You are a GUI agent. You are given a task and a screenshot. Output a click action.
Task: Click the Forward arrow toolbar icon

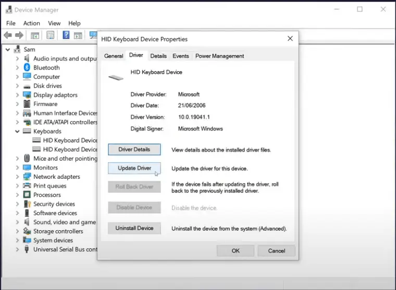pos(19,35)
